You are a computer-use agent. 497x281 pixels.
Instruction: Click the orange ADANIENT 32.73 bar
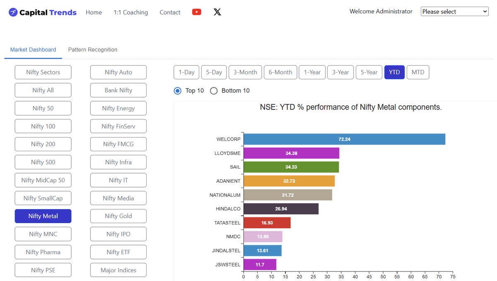click(289, 181)
